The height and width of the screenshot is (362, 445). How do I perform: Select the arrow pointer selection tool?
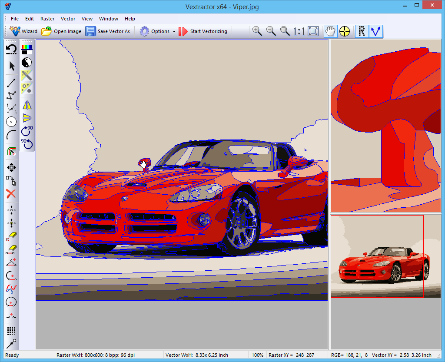11,66
